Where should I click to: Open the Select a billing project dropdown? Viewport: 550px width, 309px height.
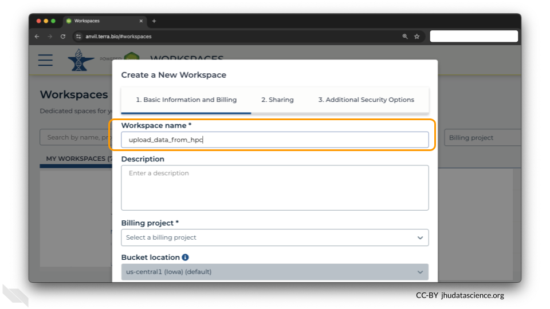(274, 237)
